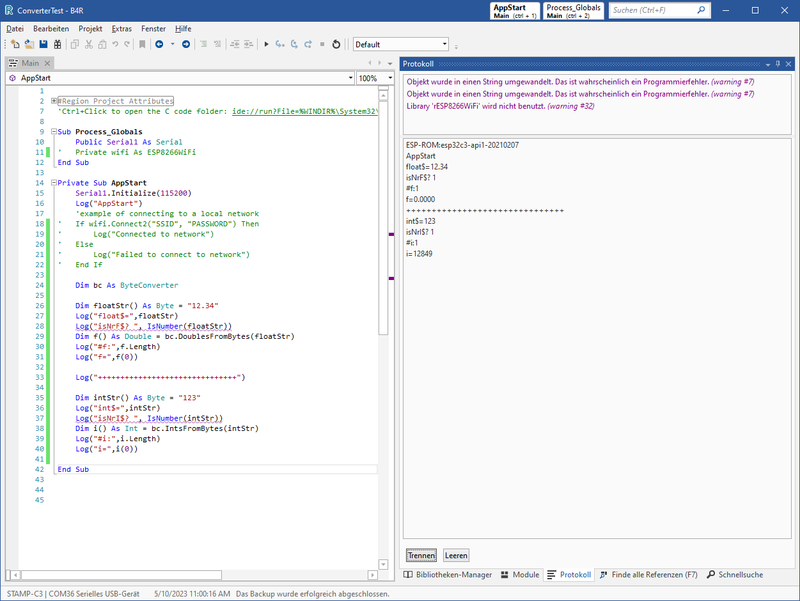Click the Trennen button

click(421, 556)
